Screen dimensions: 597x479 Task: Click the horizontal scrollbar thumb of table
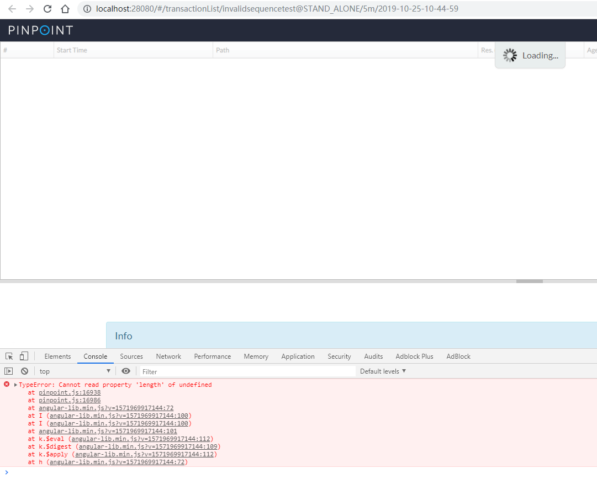(x=529, y=281)
